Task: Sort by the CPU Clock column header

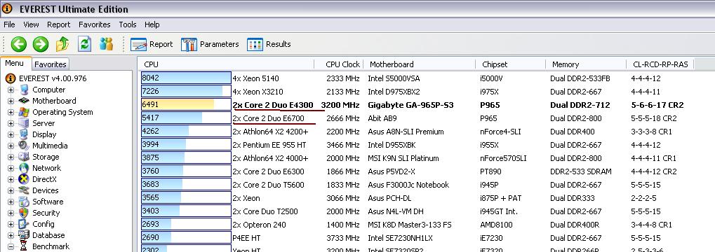Action: point(339,64)
